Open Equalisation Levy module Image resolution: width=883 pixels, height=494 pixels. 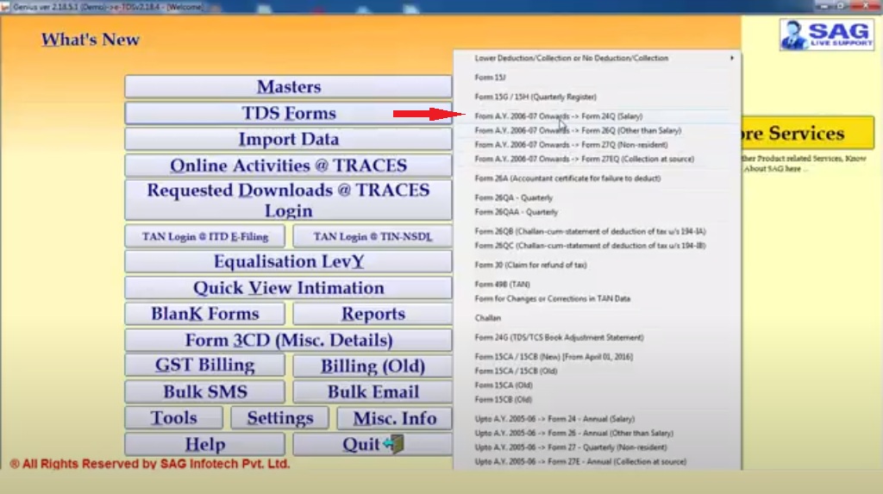coord(288,262)
